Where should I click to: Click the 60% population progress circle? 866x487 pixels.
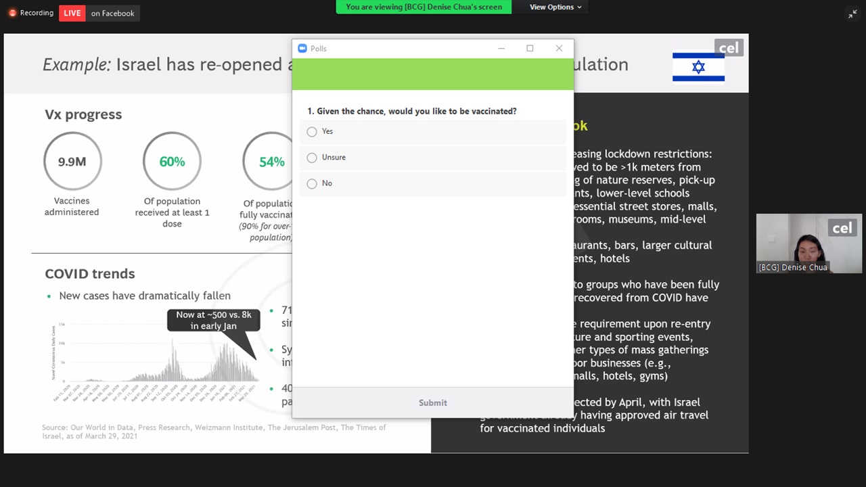coord(172,162)
